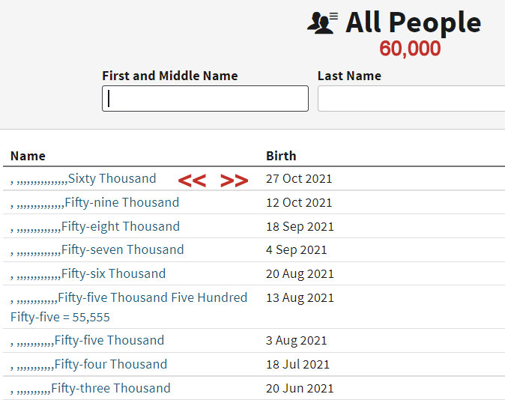Click the 13 Aug 2021 birth date

[300, 298]
